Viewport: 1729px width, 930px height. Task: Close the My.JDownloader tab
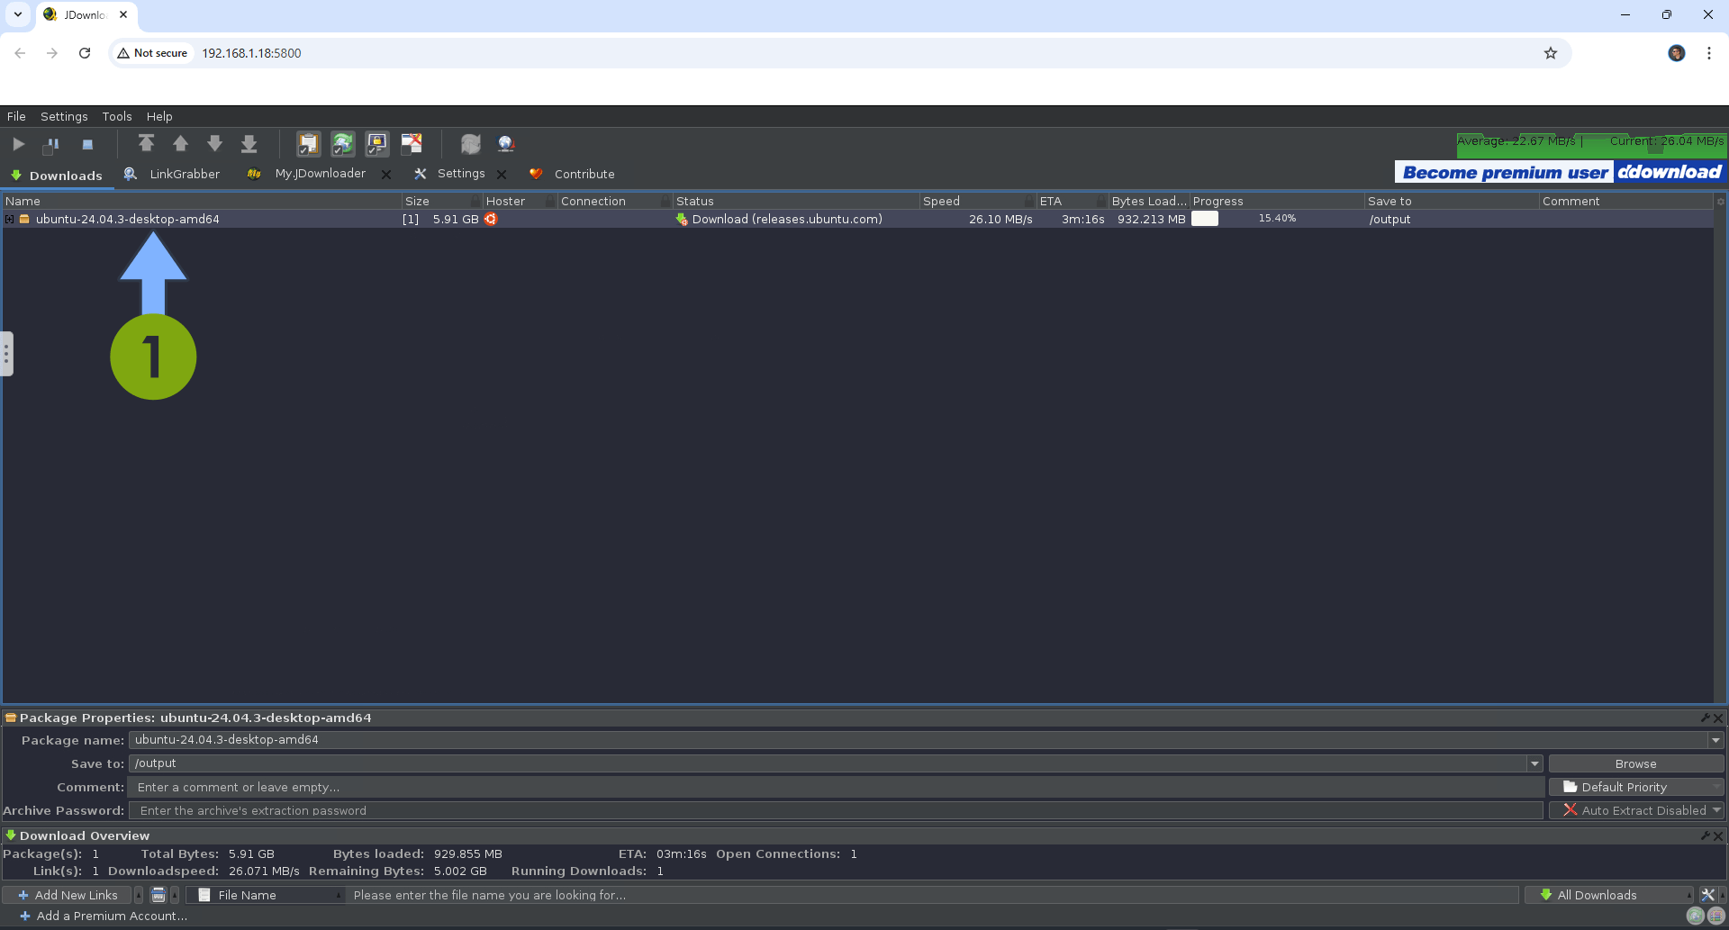click(386, 175)
